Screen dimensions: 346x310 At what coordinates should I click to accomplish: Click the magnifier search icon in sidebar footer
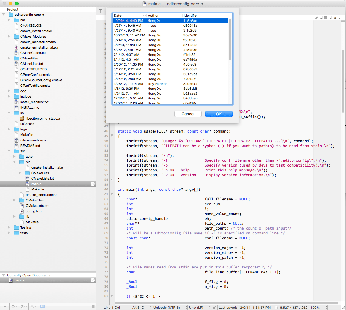pyautogui.click(x=33, y=306)
